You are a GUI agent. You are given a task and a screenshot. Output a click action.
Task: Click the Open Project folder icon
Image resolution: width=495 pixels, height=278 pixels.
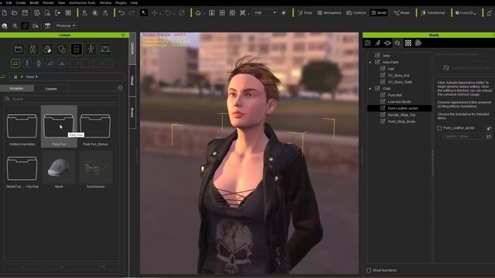(x=15, y=13)
